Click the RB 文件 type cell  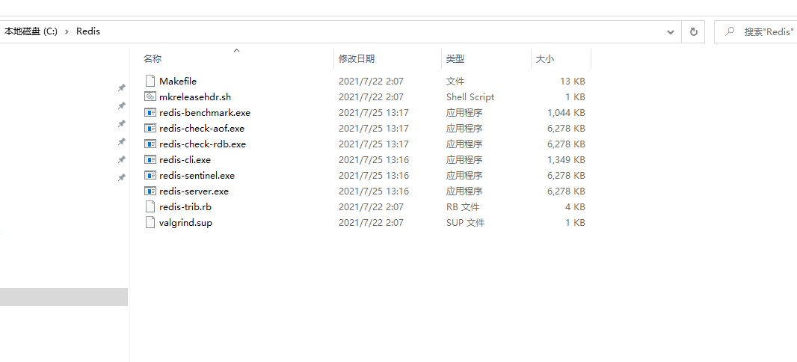point(463,207)
